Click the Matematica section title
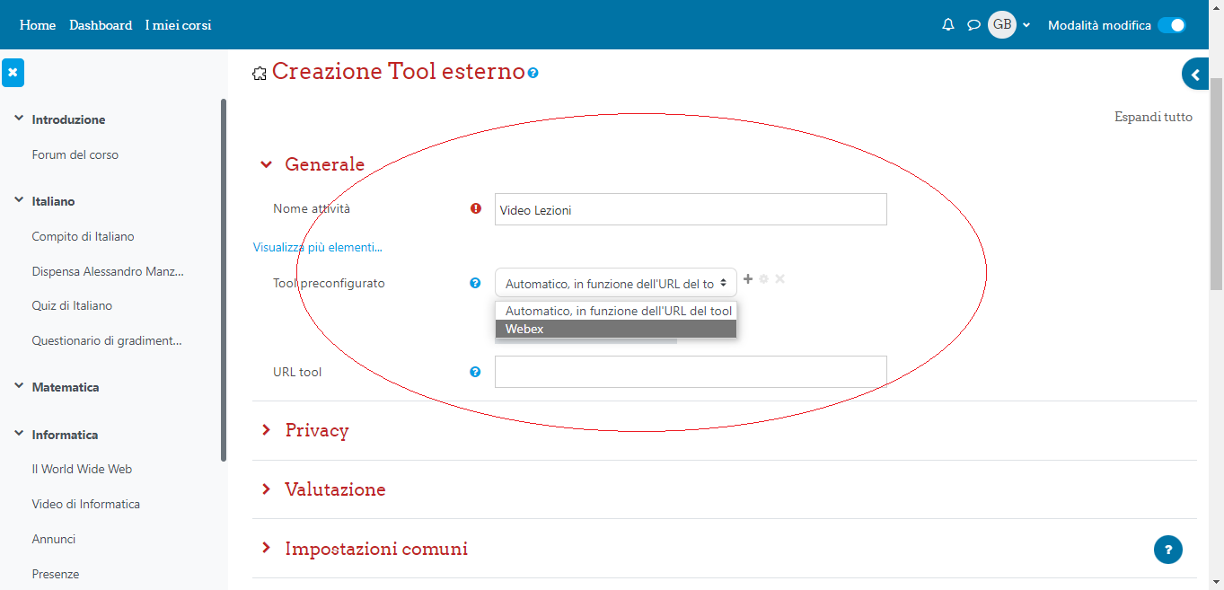The height and width of the screenshot is (590, 1224). pyautogui.click(x=66, y=387)
